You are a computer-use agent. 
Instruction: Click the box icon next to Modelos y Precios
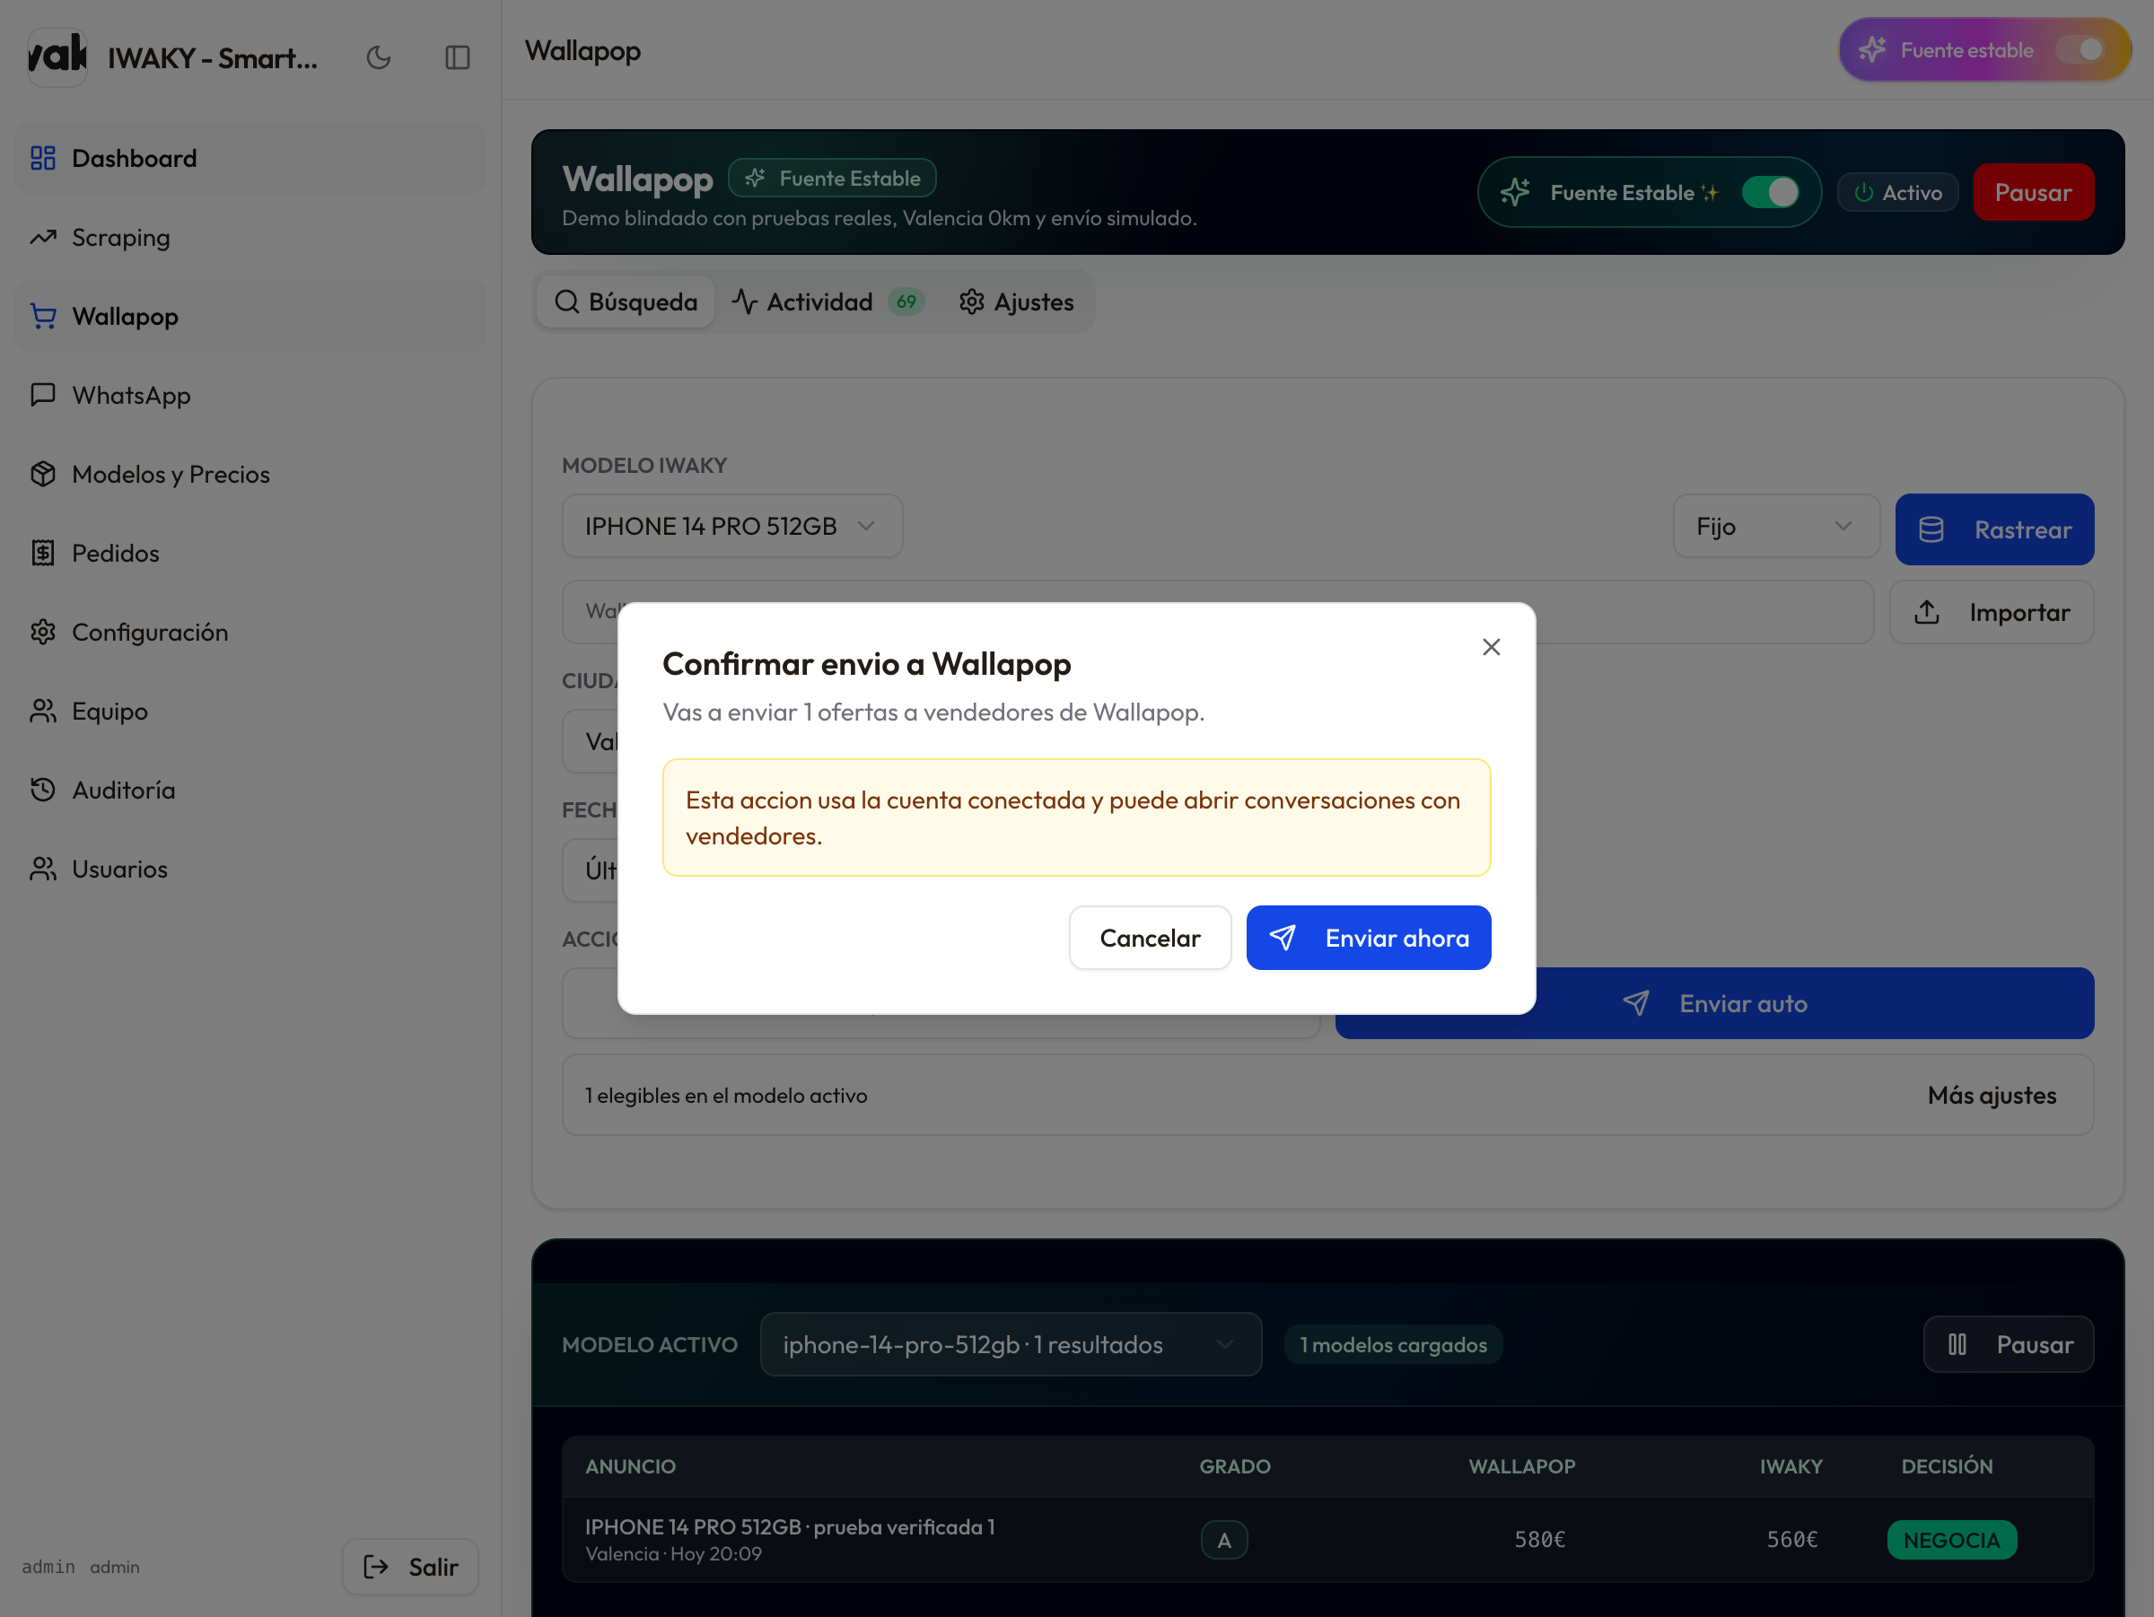43,473
